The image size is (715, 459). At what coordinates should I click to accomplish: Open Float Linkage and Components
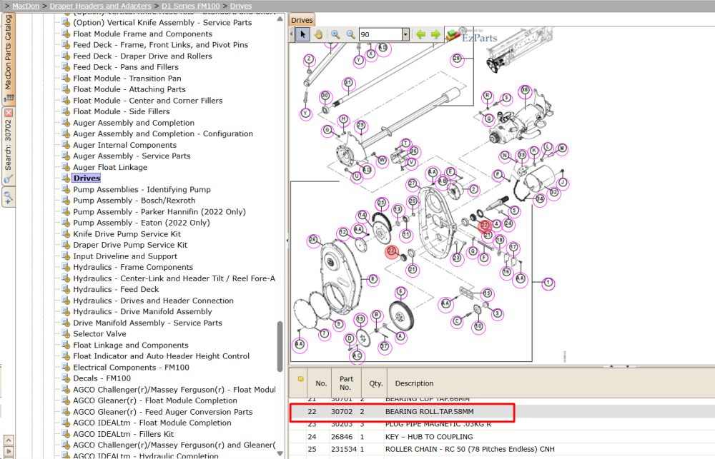click(x=130, y=345)
